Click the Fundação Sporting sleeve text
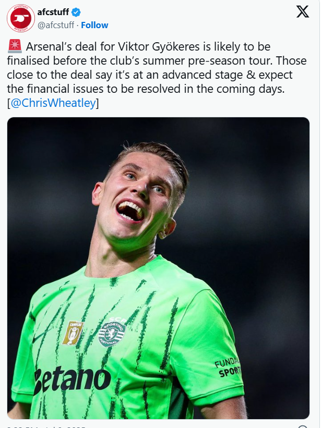This screenshot has height=428, width=322. [228, 368]
